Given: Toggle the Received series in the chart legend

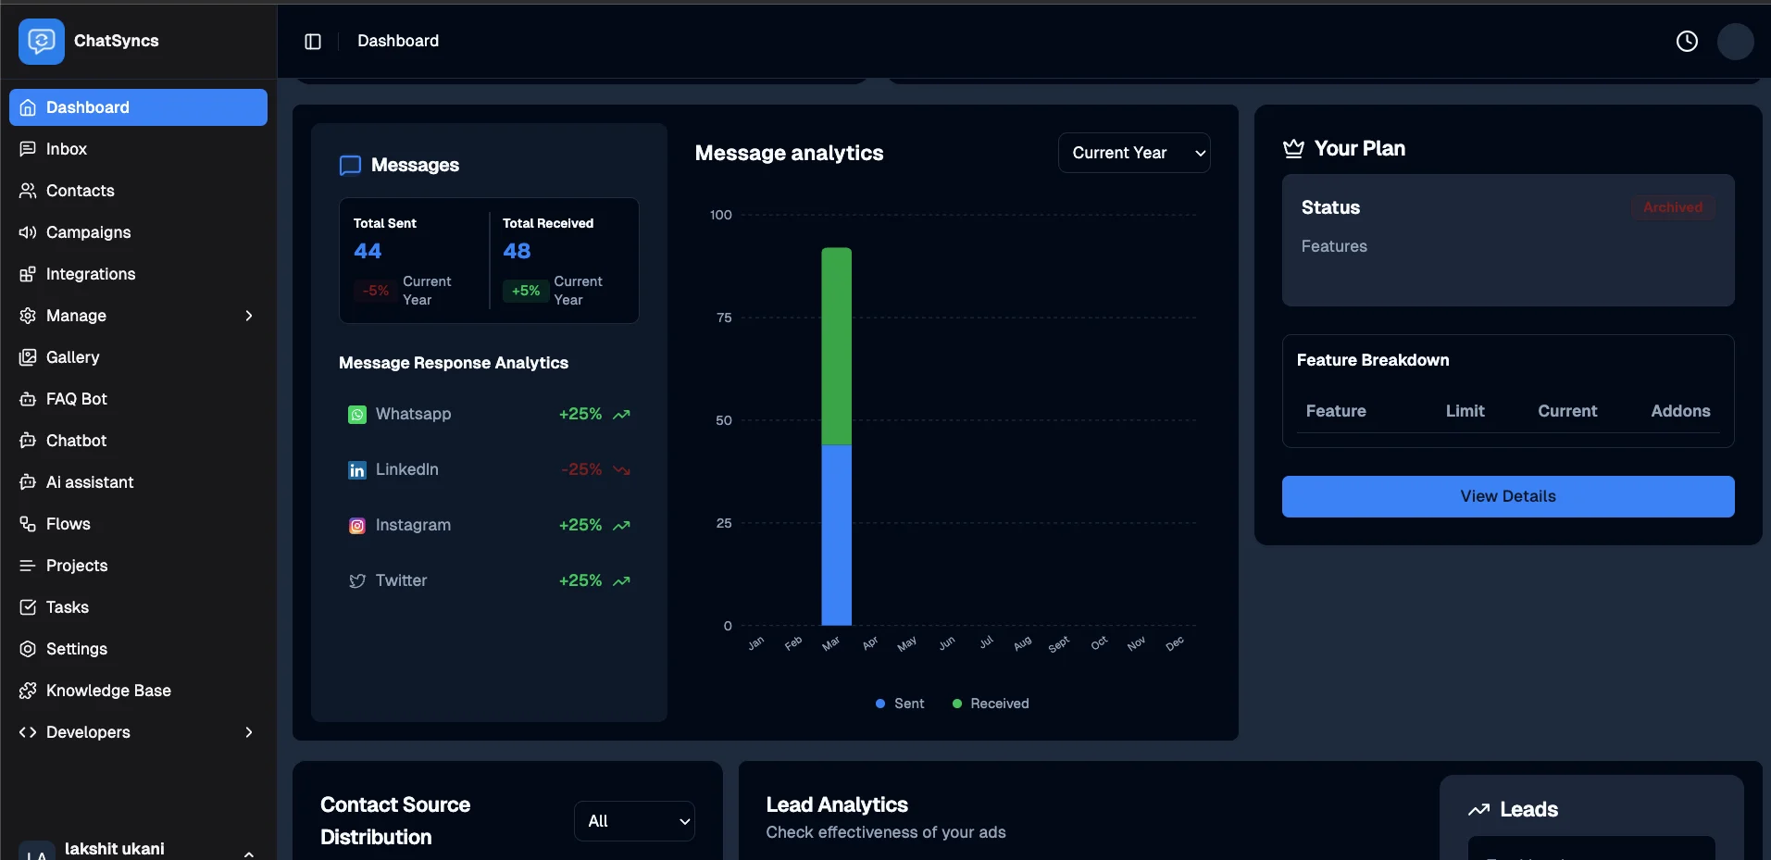Looking at the screenshot, I should (x=991, y=704).
